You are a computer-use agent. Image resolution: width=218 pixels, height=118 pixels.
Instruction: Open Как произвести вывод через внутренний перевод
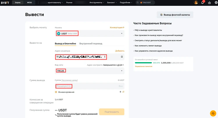pos(159,35)
